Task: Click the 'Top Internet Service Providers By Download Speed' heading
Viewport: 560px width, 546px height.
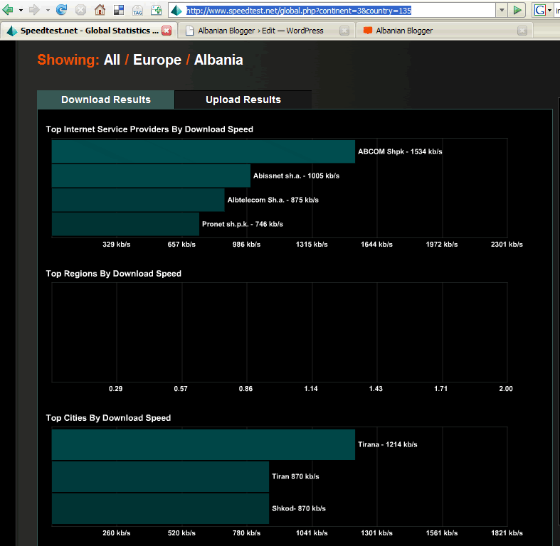Action: click(x=149, y=129)
